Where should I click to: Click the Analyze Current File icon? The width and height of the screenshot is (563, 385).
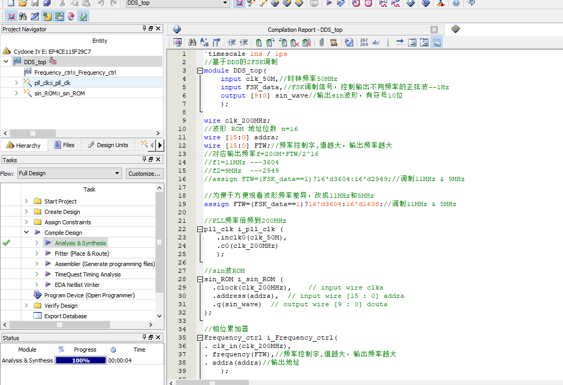pyautogui.click(x=349, y=42)
